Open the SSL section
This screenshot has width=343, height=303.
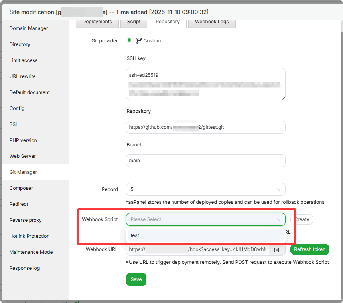point(14,124)
